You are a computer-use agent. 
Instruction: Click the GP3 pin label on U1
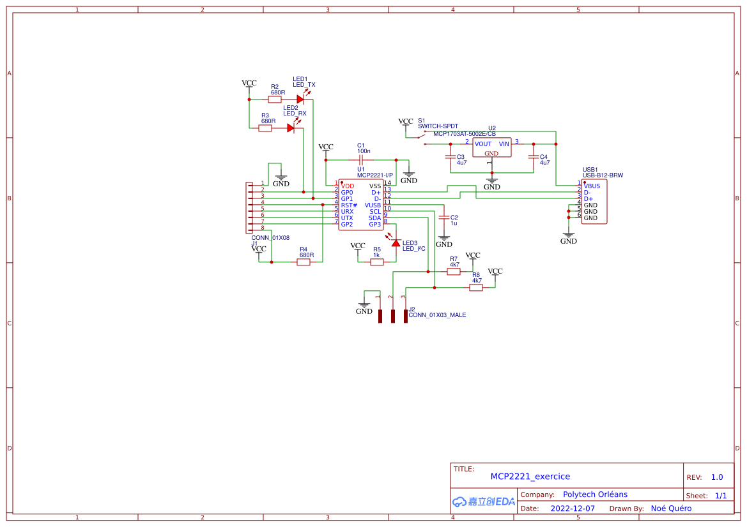(375, 224)
